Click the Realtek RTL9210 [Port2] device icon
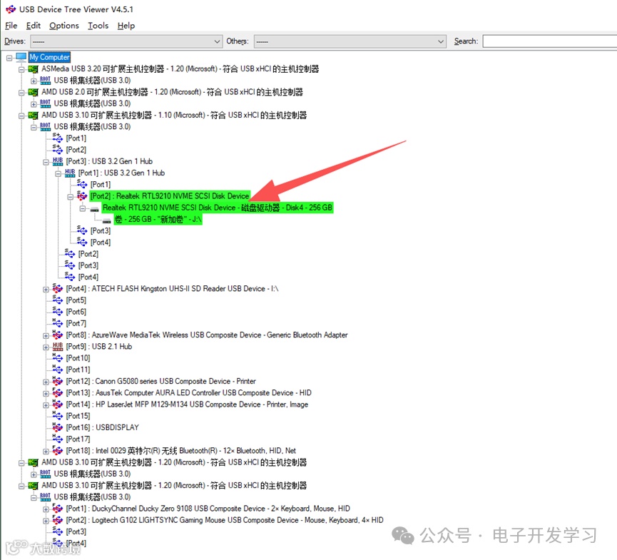The height and width of the screenshot is (560, 617). (x=82, y=195)
